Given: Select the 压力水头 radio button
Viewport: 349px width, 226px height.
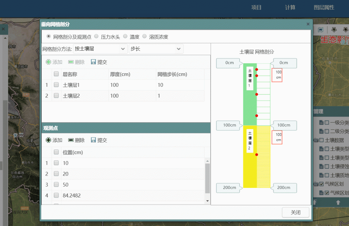Looking at the screenshot, I should [x=96, y=36].
